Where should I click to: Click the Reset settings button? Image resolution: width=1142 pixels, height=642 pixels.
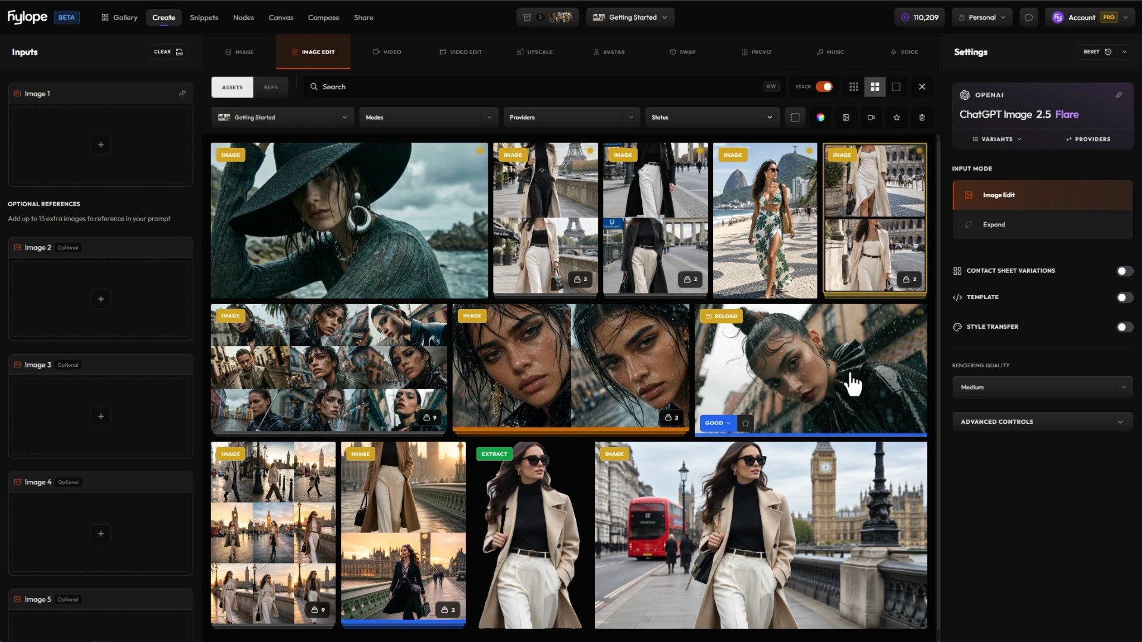point(1097,52)
